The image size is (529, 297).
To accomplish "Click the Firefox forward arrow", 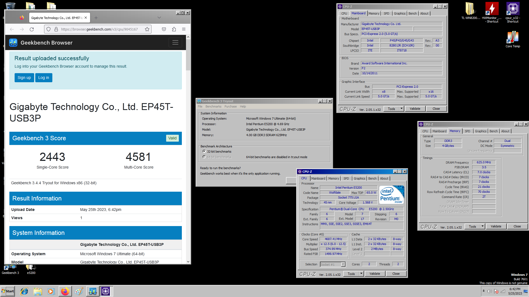I will [x=22, y=29].
